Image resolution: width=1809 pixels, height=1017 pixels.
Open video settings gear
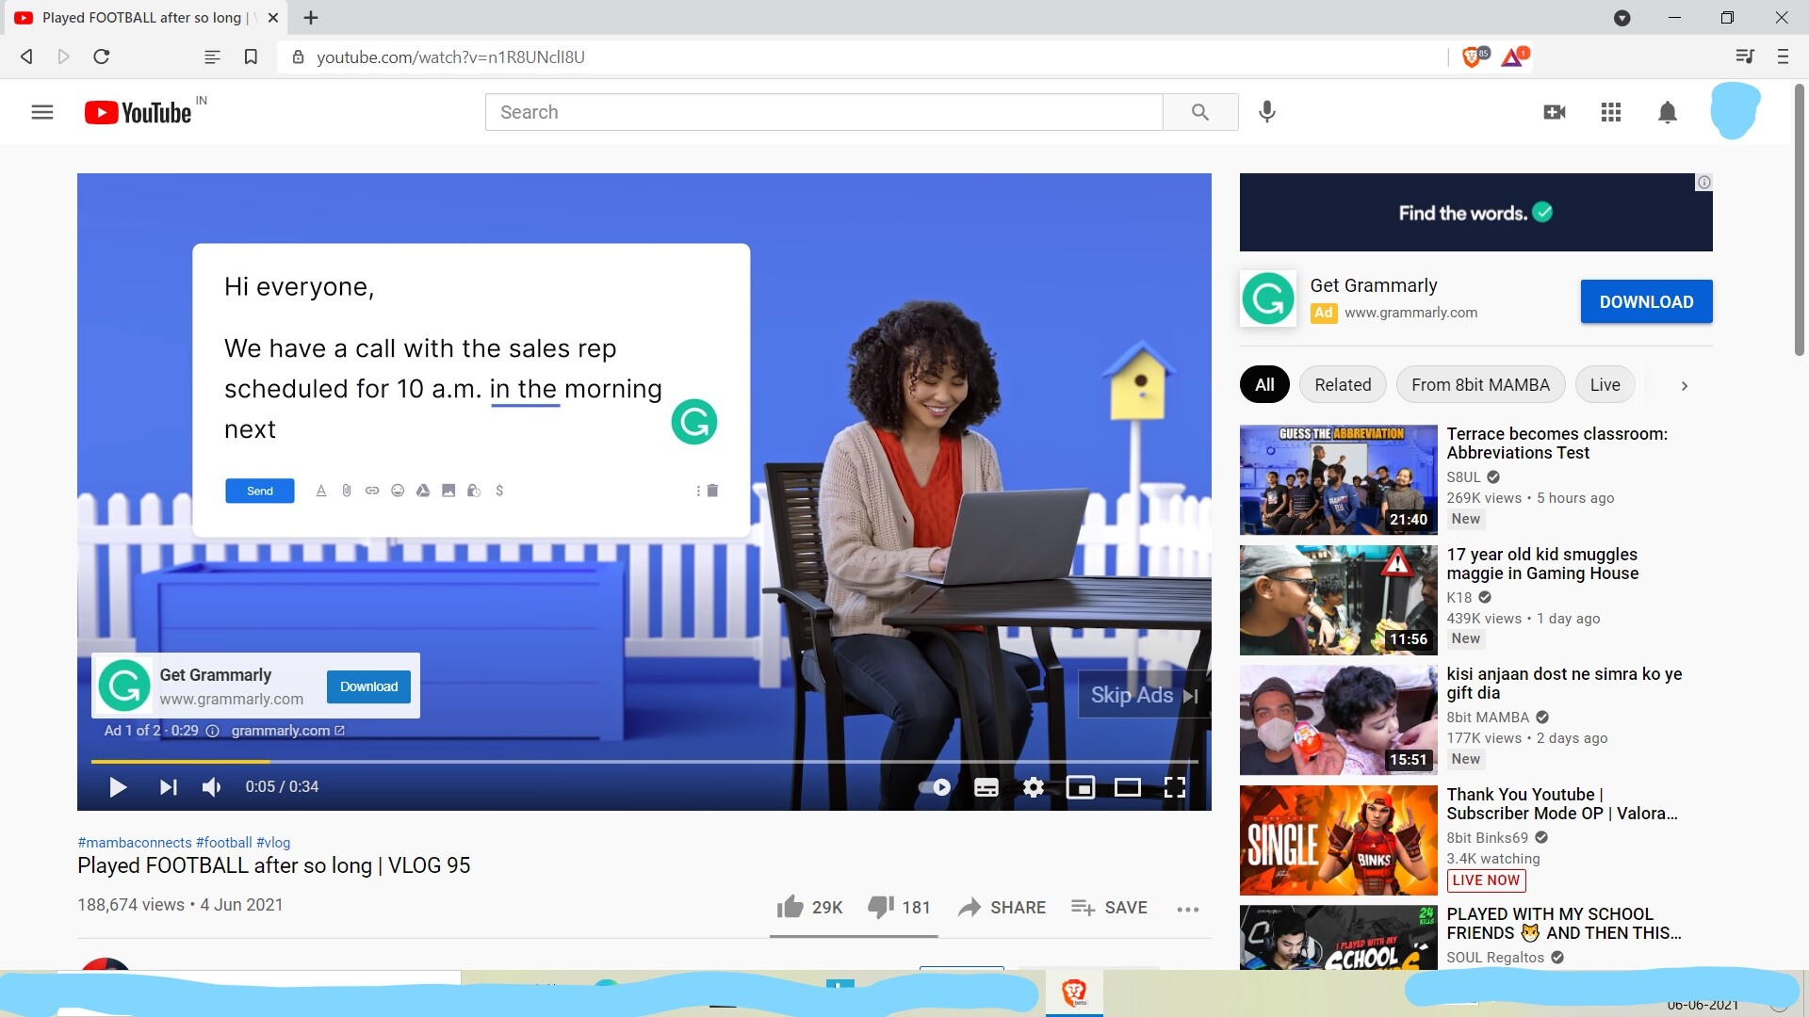[1034, 787]
